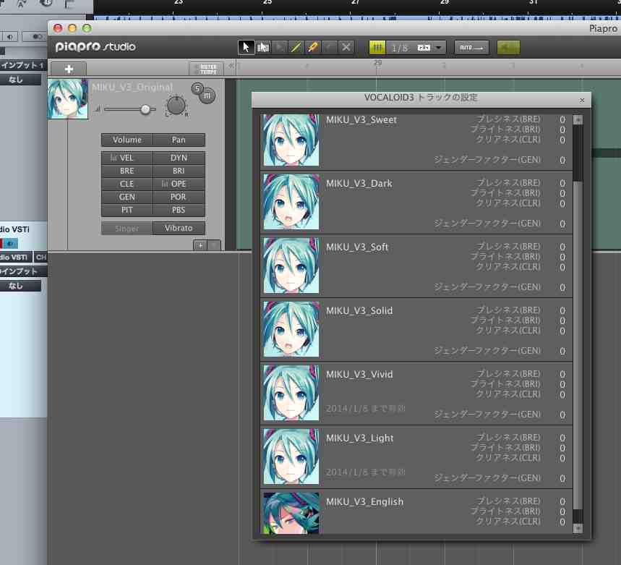Viewport: 621px width, 565px height.
Task: Choose the MIKU_V3_Solid singer thumbnail
Action: click(291, 329)
